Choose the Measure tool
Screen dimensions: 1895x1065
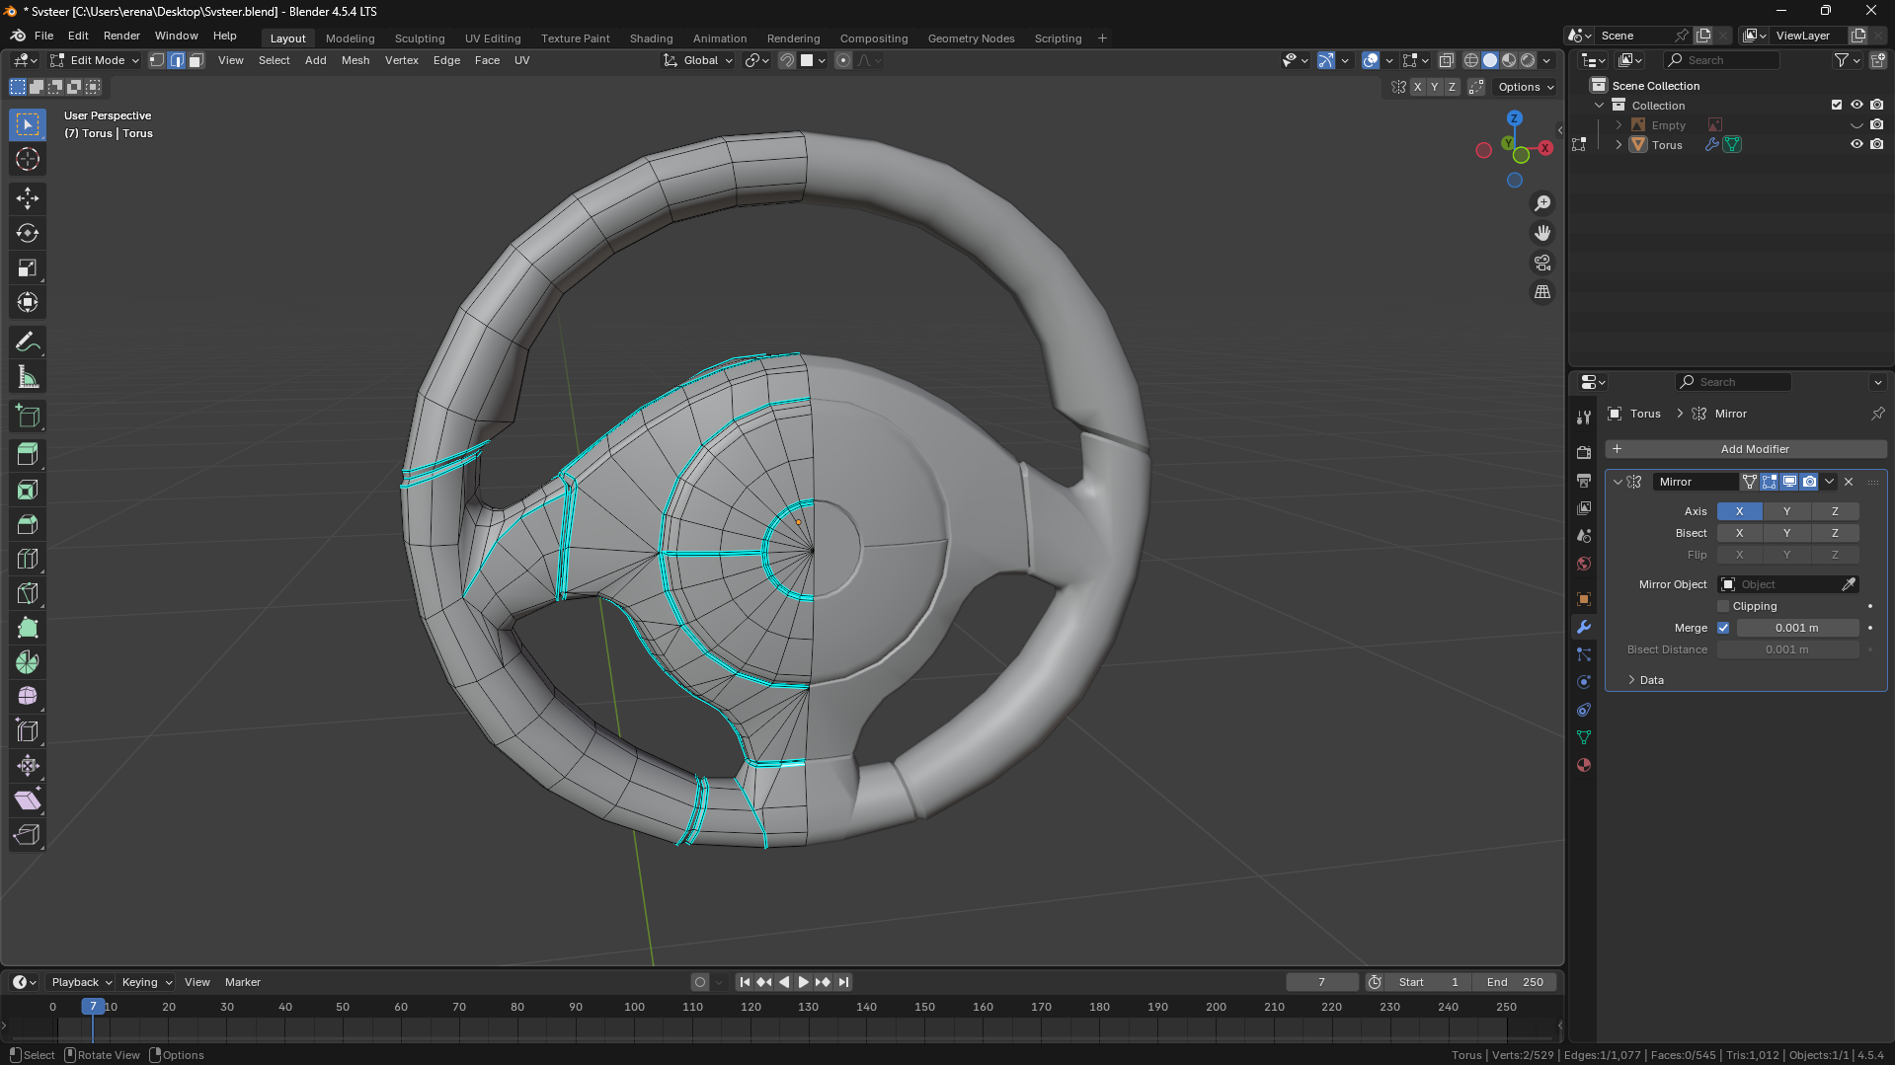pos(28,376)
